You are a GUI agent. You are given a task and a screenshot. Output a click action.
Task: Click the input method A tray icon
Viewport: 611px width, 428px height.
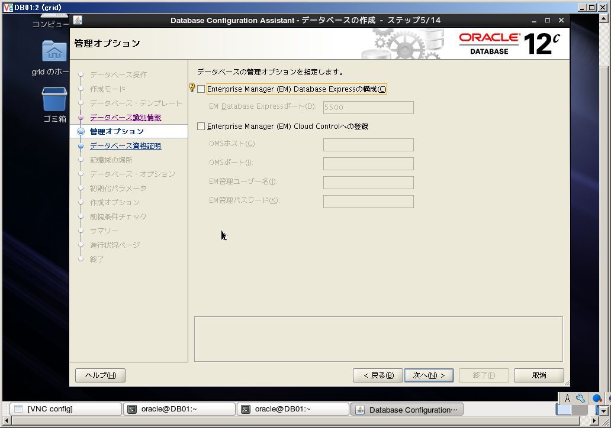(567, 398)
